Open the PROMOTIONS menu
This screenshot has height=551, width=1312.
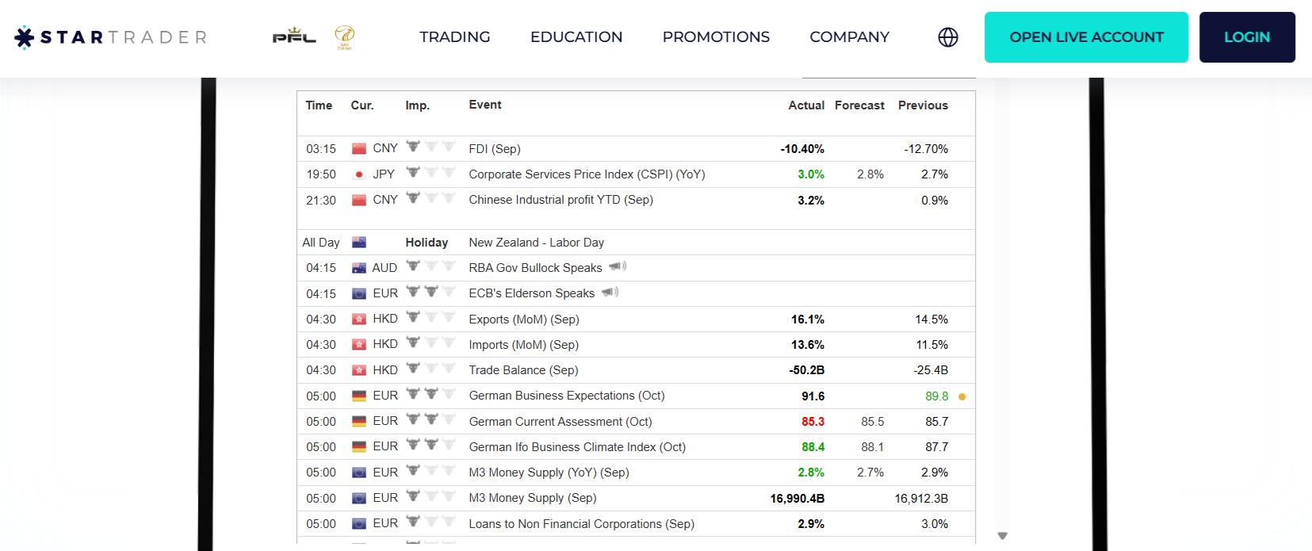(716, 37)
